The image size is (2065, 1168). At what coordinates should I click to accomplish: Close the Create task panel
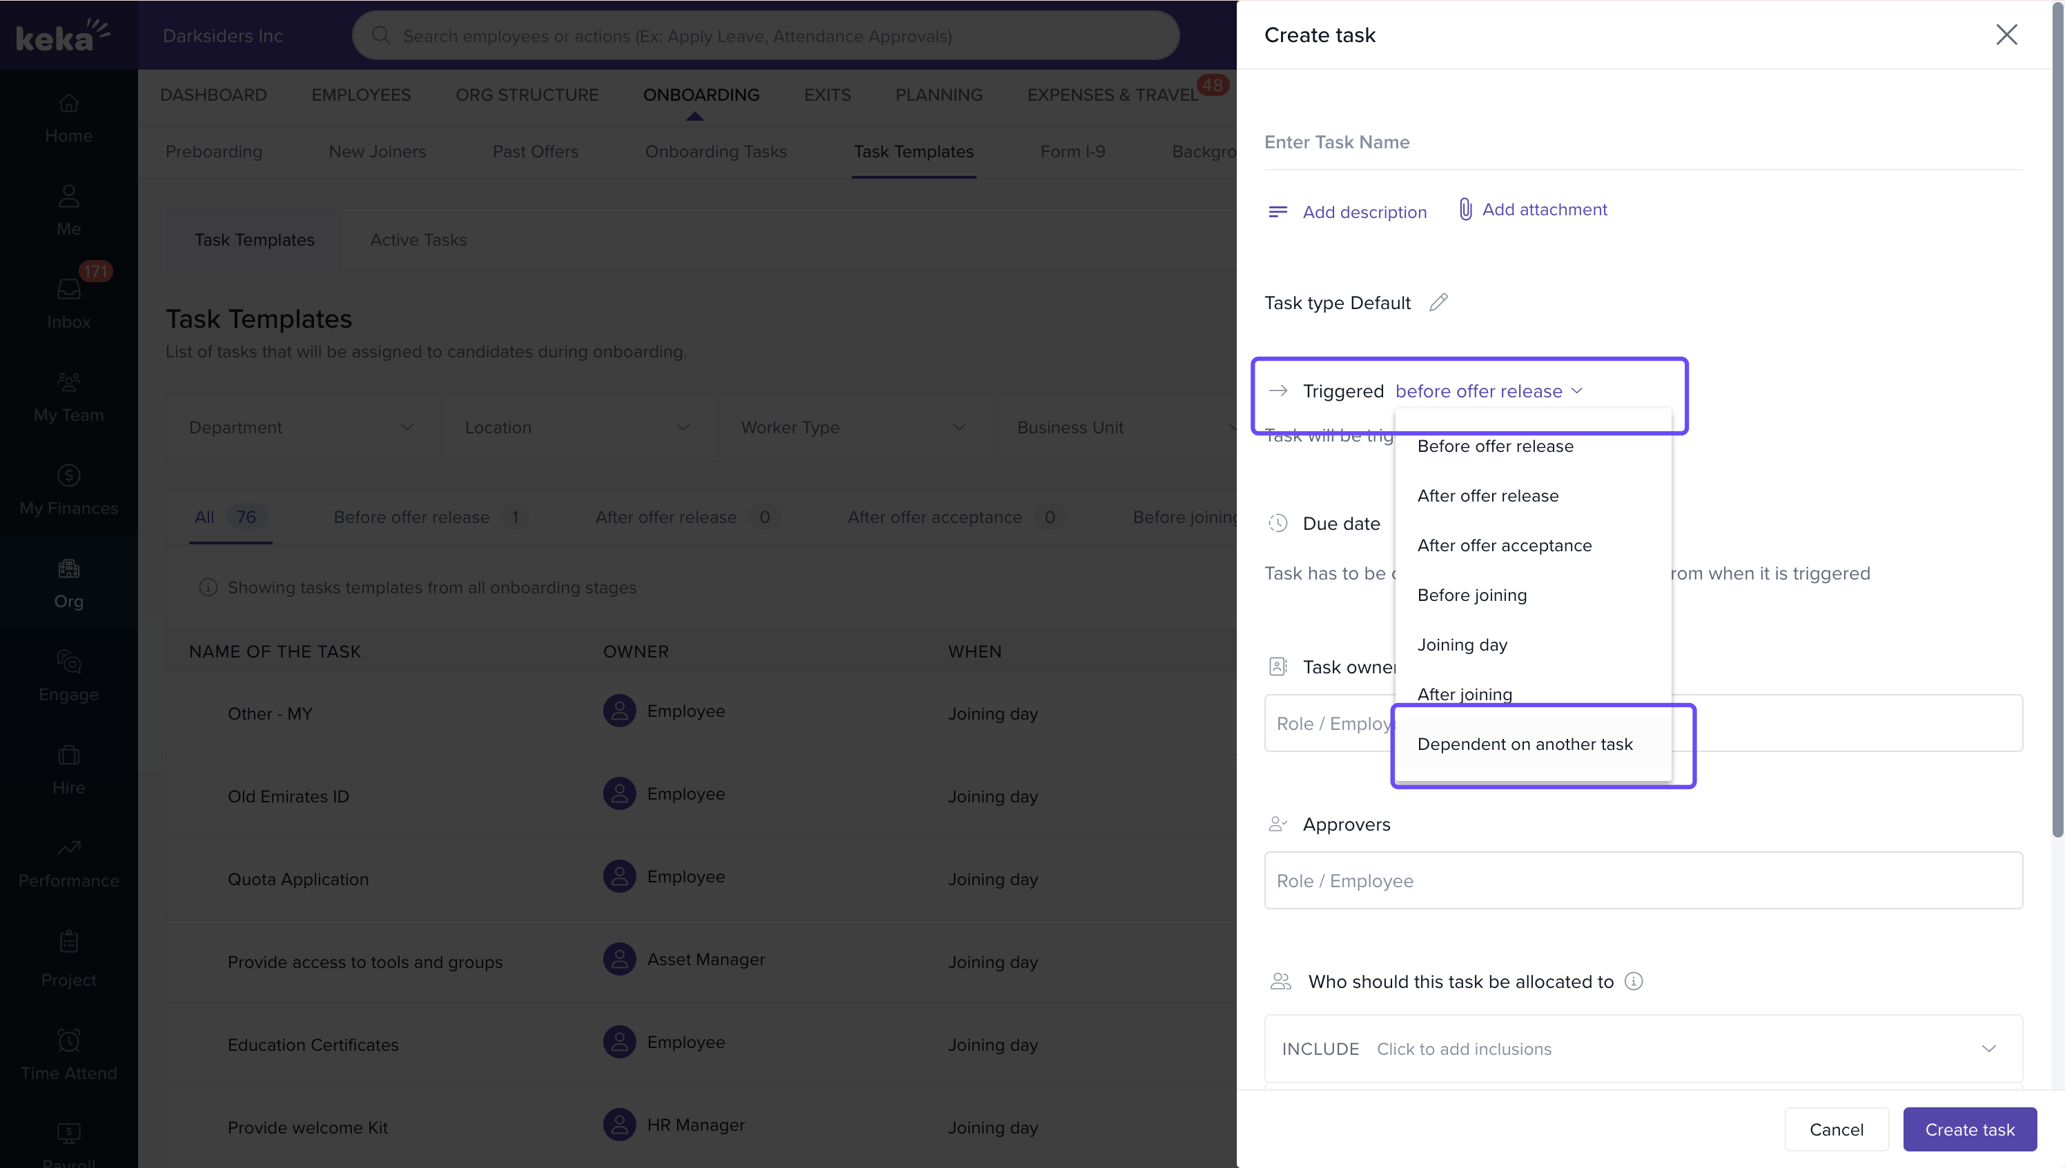[x=2006, y=34]
